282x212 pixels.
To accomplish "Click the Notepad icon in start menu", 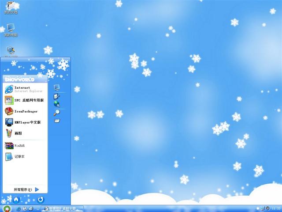I will tap(9, 156).
